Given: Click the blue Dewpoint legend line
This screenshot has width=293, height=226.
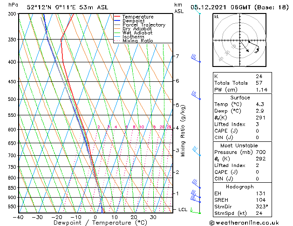Looking at the screenshot, I should pos(117,20).
